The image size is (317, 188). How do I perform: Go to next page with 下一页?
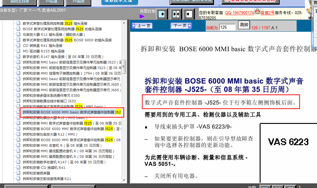[181, 26]
